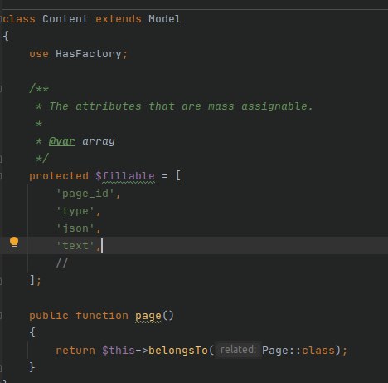Click the belongsTo method call
Viewport: 388px width, 383px height.
(178, 351)
